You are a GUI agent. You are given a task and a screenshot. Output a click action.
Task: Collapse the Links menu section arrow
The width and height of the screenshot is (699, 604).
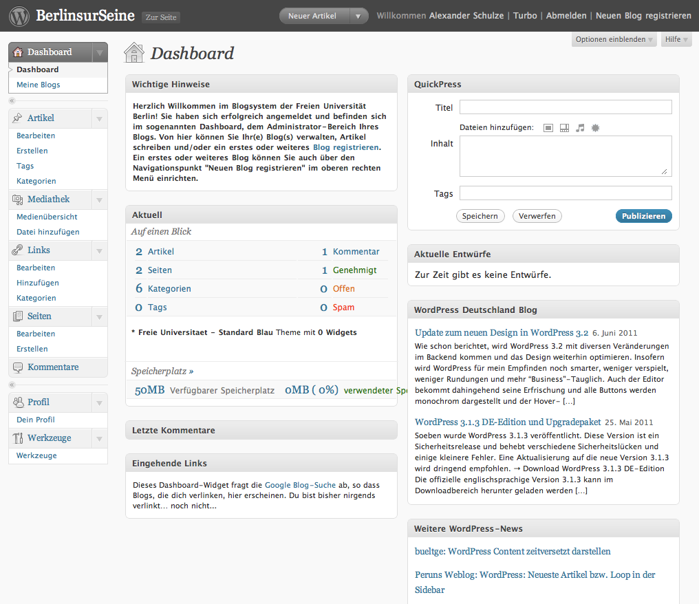click(99, 250)
